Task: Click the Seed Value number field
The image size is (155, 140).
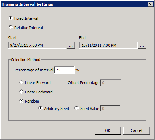Action: (x=110, y=109)
